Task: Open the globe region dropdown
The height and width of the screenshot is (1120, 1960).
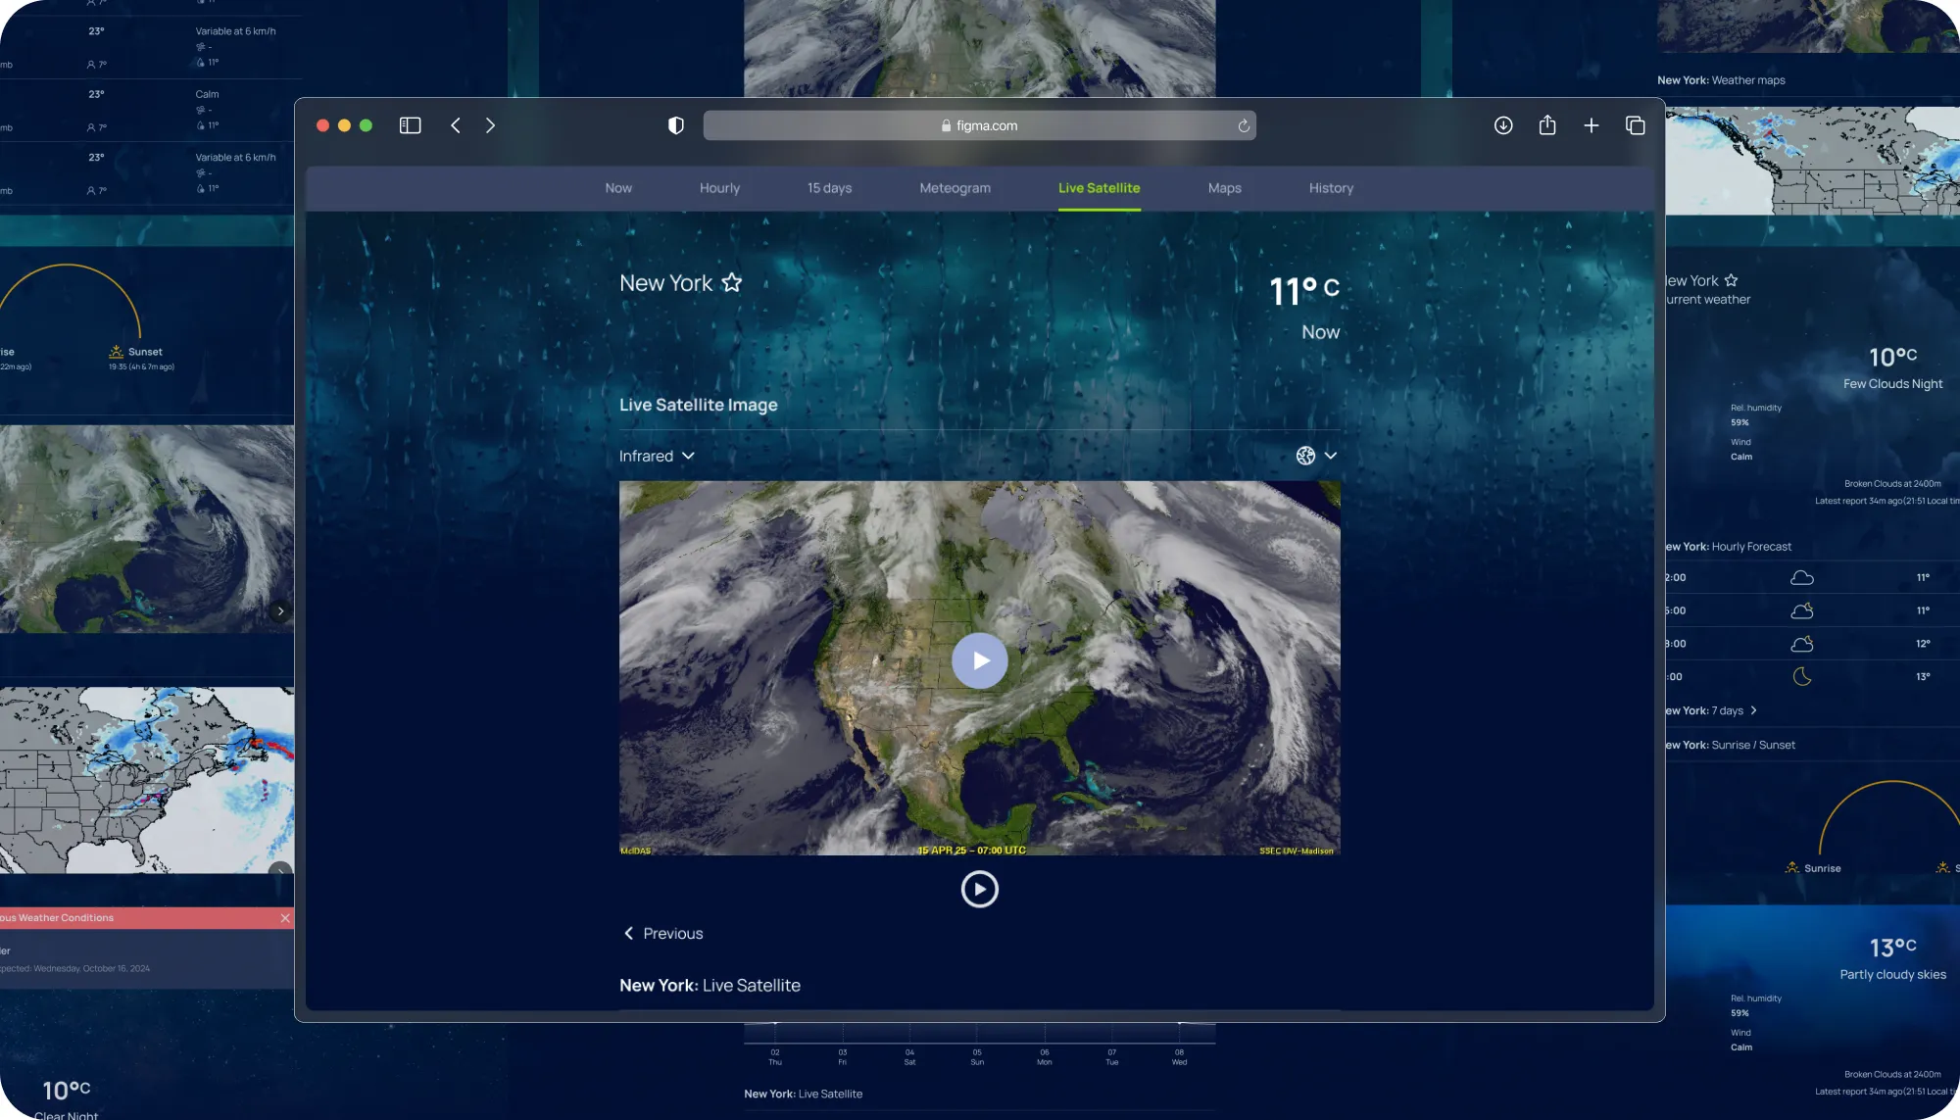Action: [1316, 456]
